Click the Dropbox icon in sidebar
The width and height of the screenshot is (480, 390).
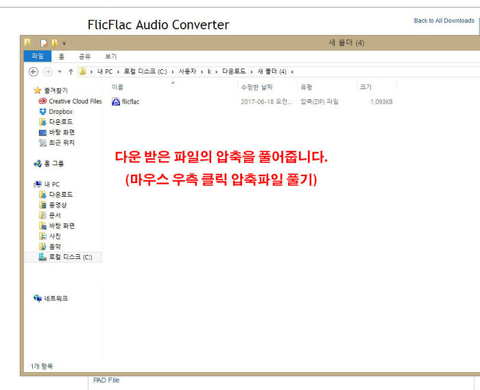tap(43, 112)
